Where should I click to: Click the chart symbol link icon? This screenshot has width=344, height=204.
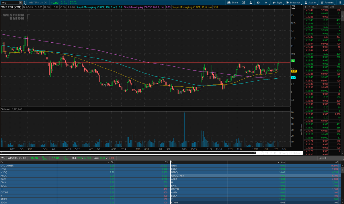(x=25, y=3)
